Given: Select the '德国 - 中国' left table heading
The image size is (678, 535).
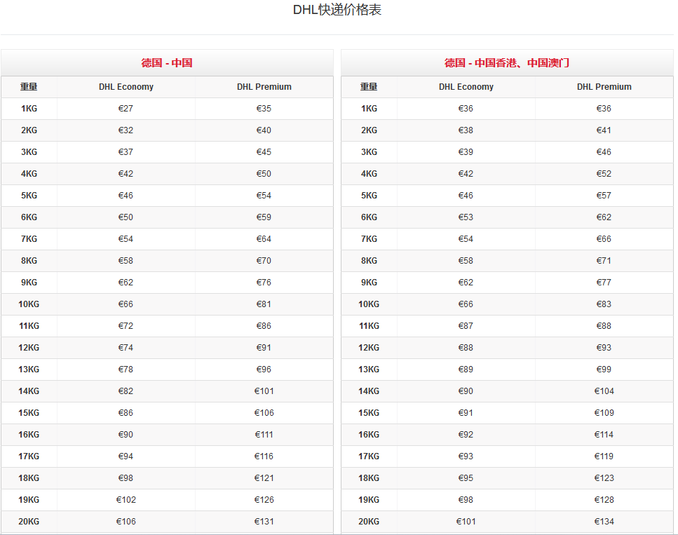Looking at the screenshot, I should tap(167, 62).
